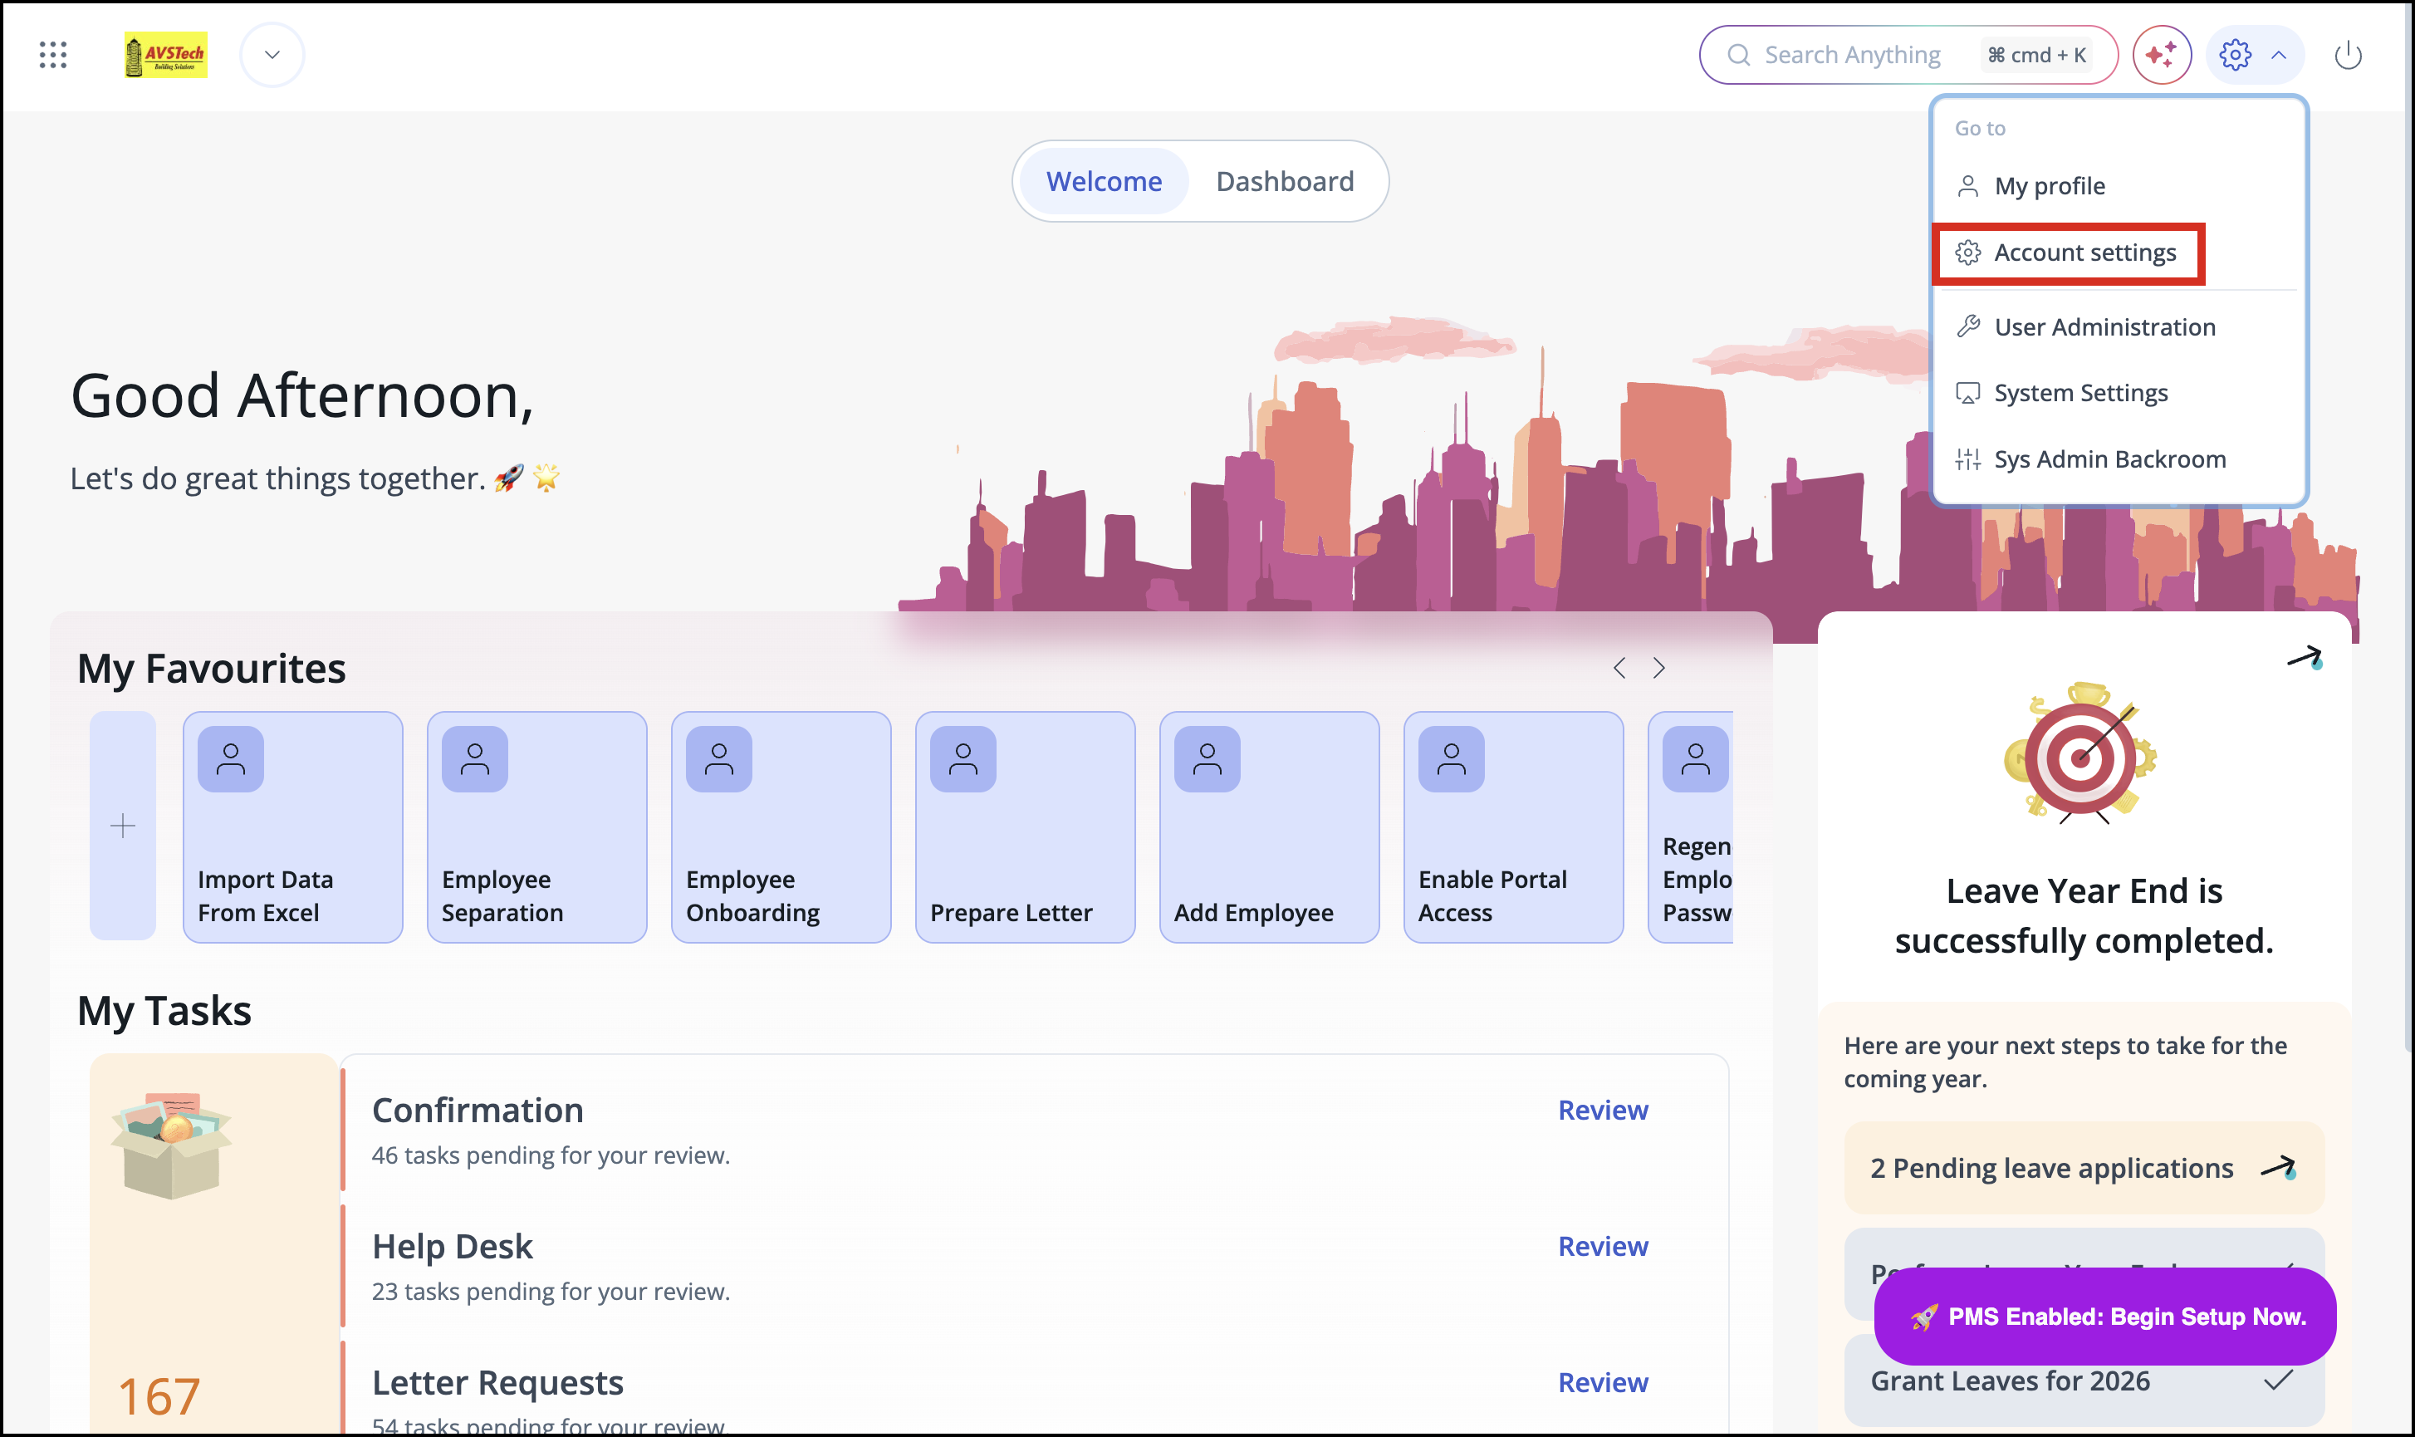Open the app grid launcher icon
Viewport: 2415px width, 1437px height.
click(x=53, y=55)
